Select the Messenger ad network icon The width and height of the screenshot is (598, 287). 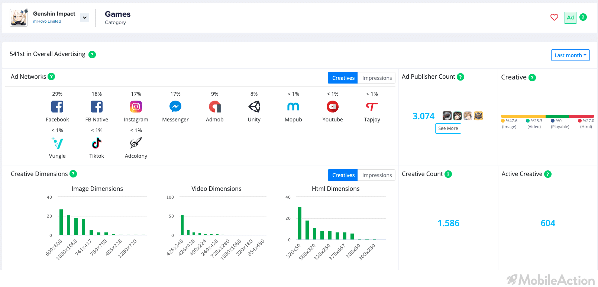(x=175, y=107)
